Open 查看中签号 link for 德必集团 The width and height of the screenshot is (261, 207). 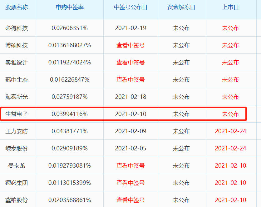point(130,183)
